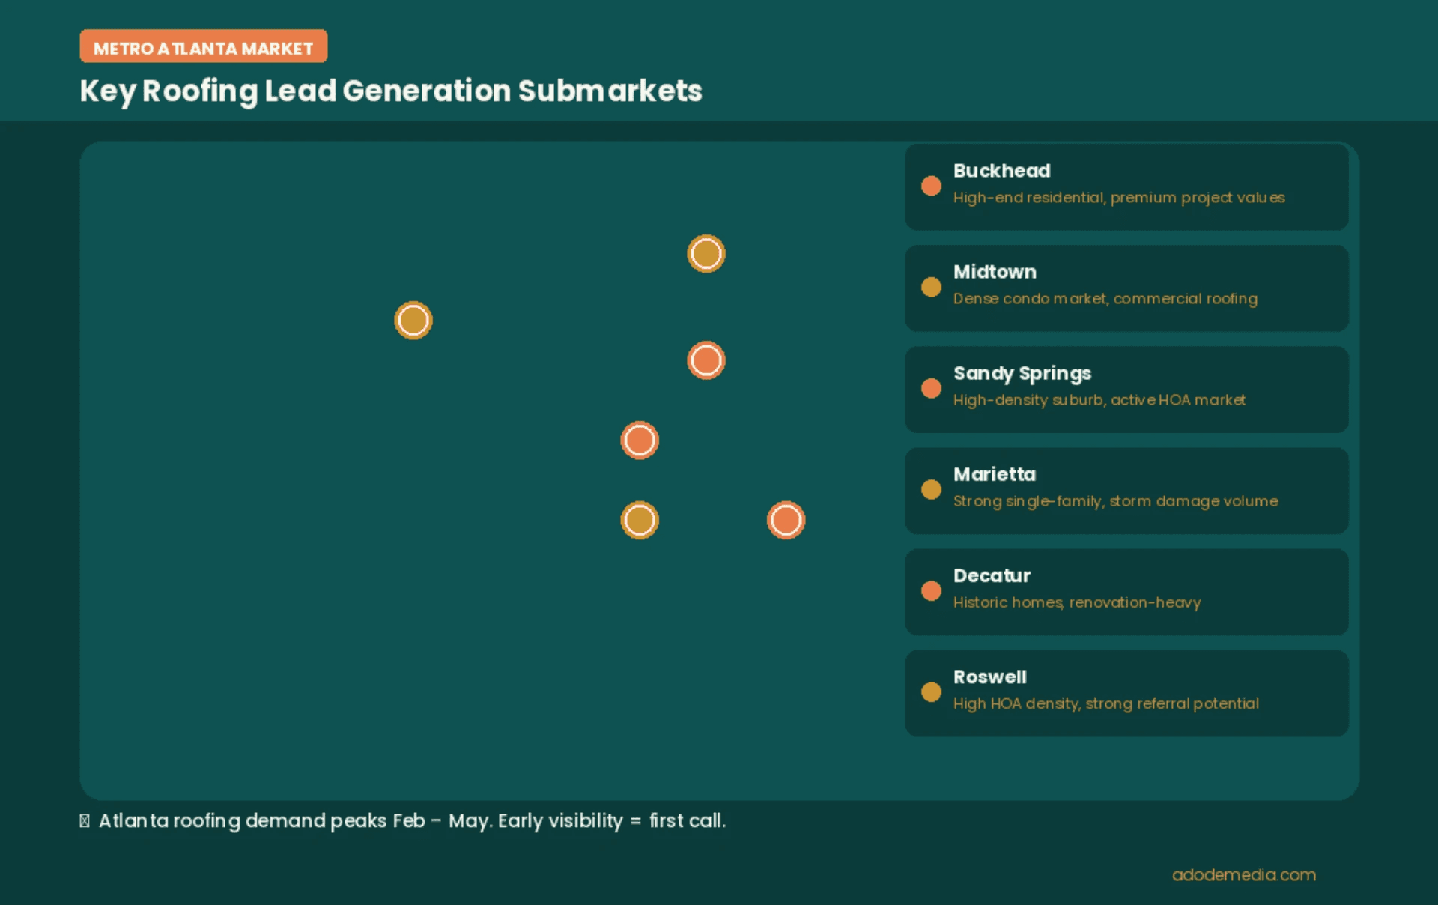Select the Decatur historic homes description
Screen dimensions: 1438x905
click(1076, 602)
